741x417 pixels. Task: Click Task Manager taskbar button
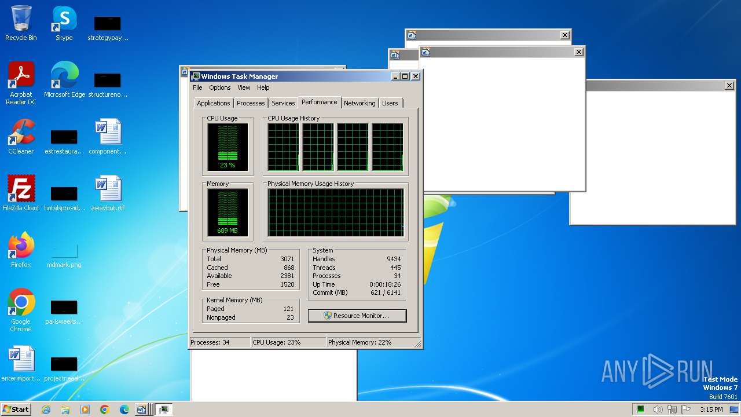click(x=163, y=409)
